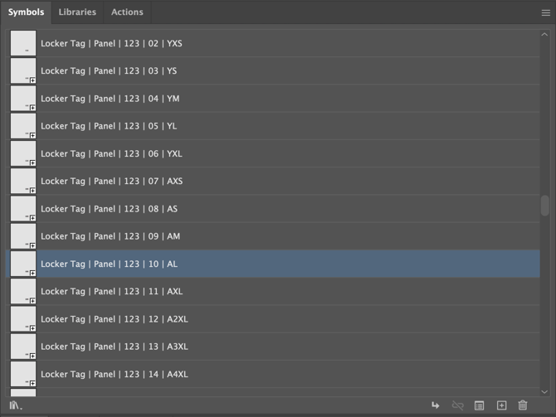
Task: Open the panel hamburger menu
Action: pos(545,12)
